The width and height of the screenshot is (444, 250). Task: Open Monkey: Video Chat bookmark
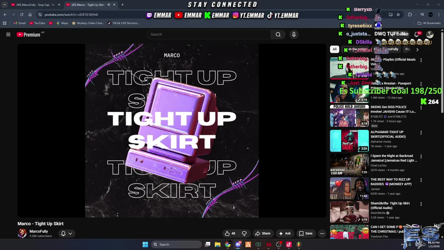[x=88, y=23]
